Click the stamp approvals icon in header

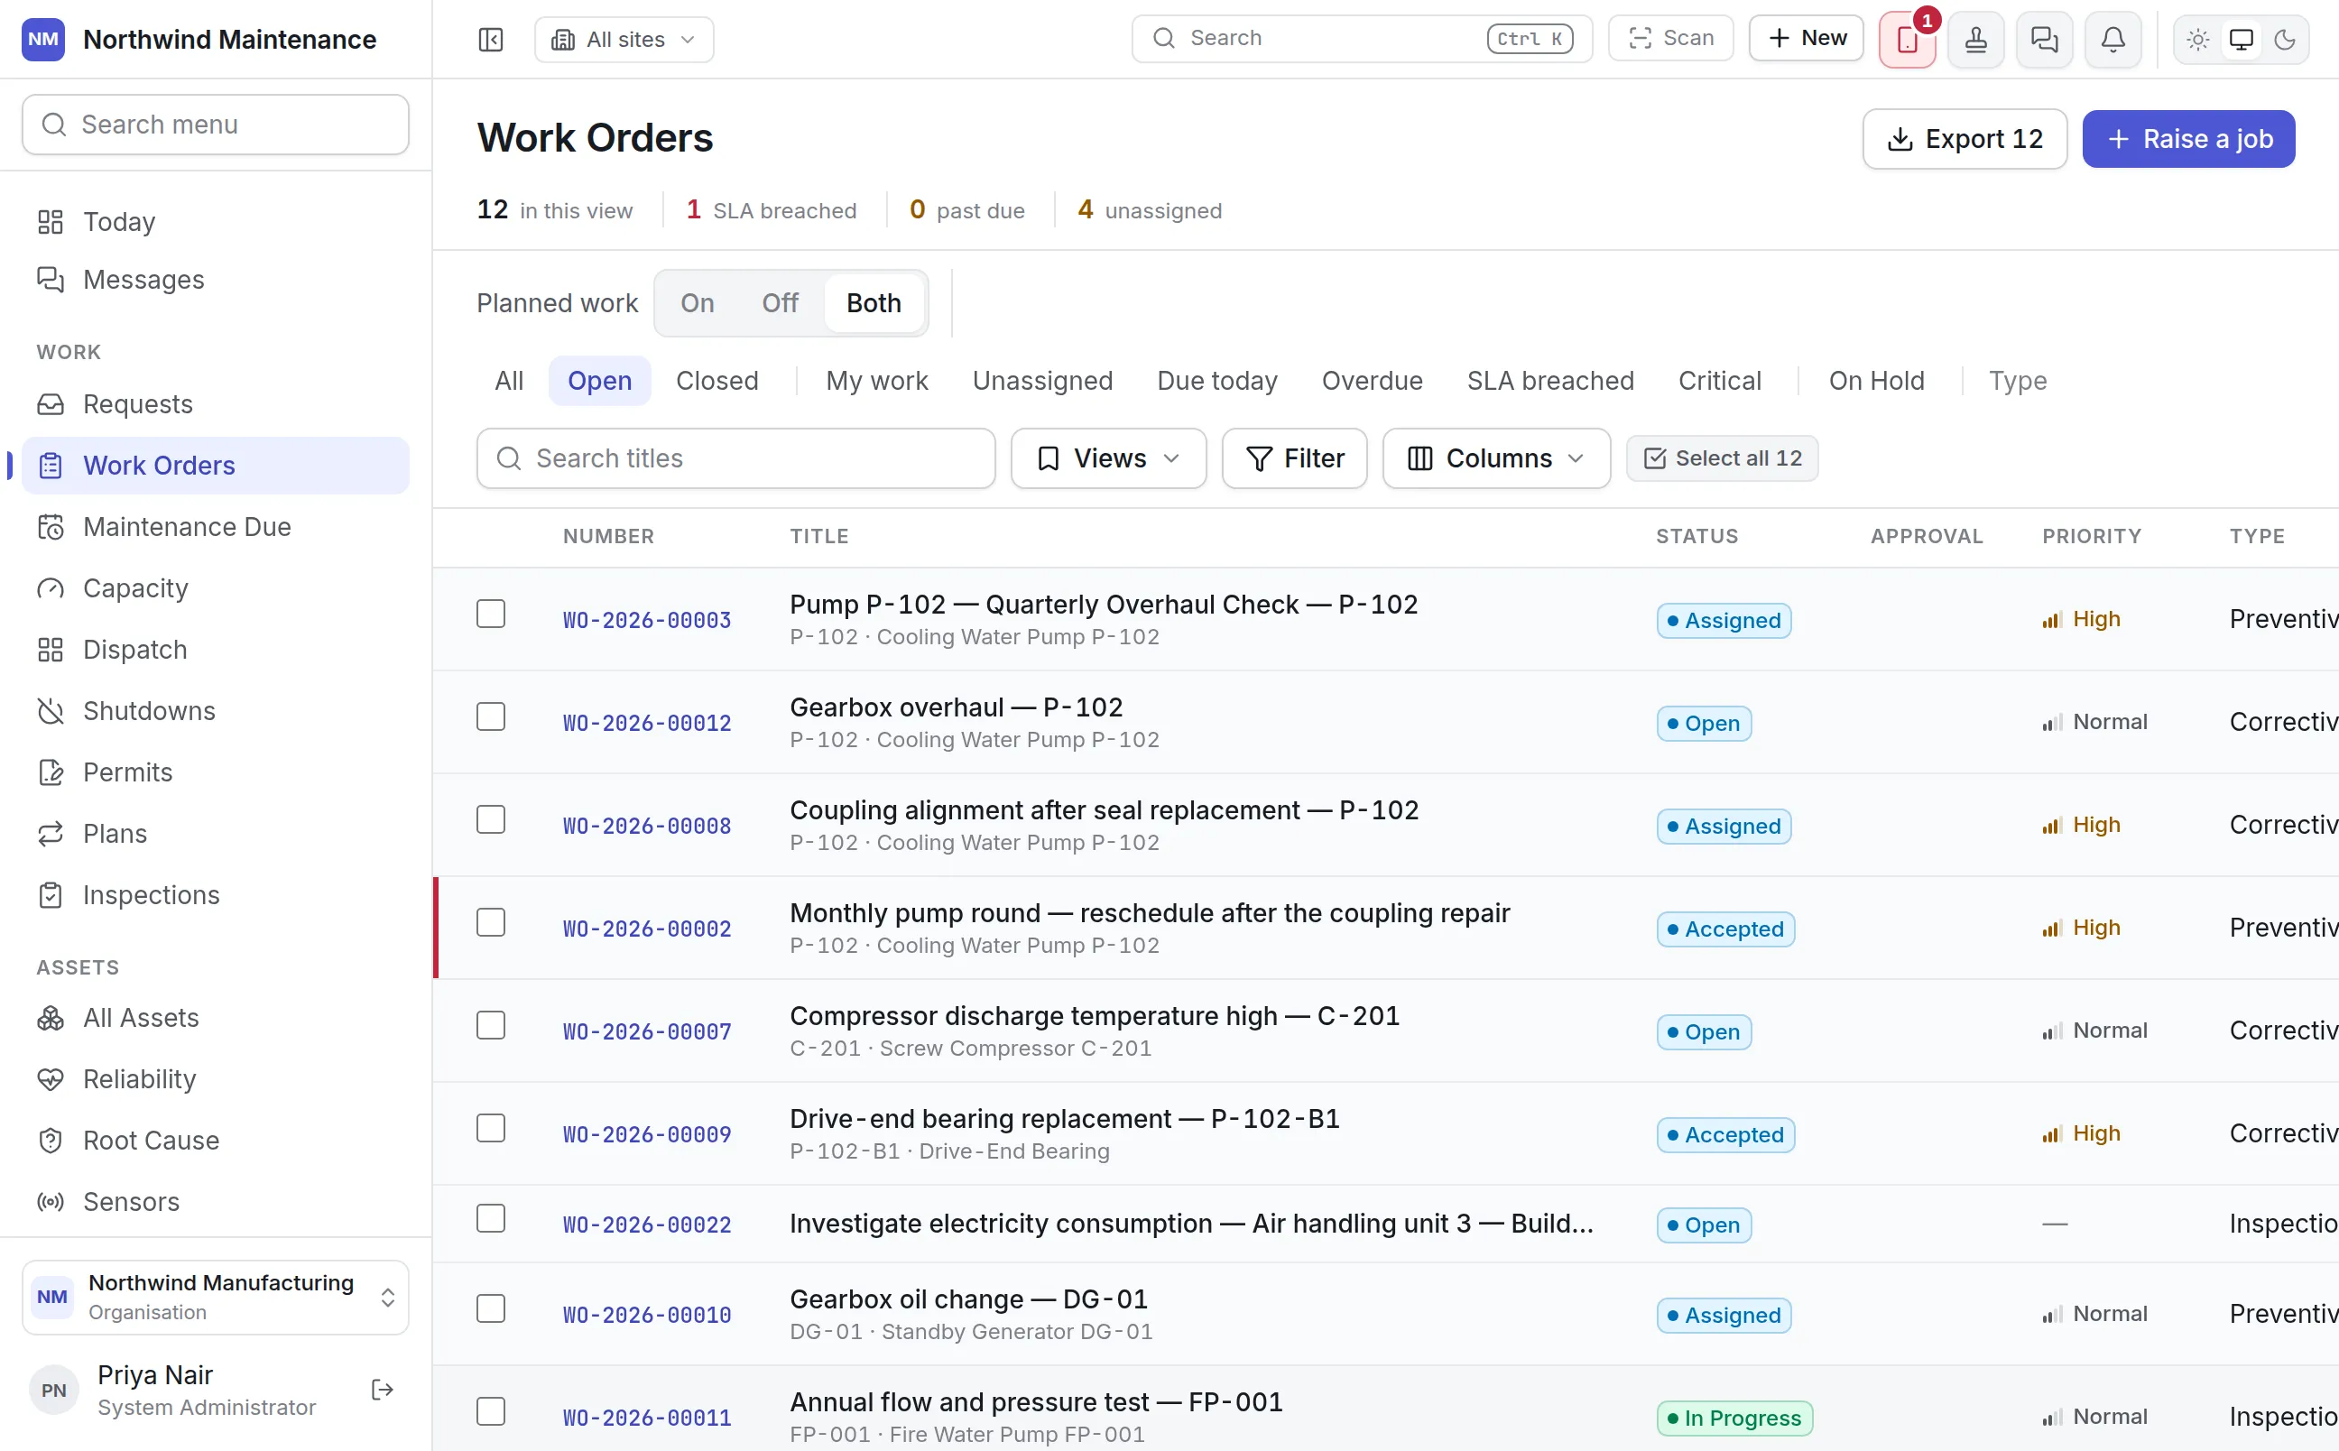1975,40
